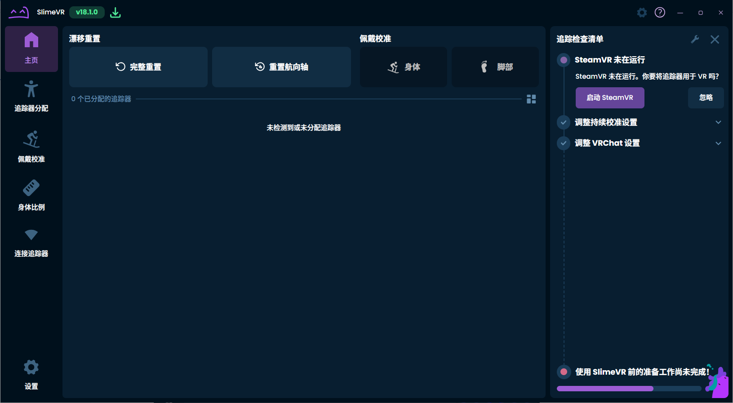This screenshot has width=733, height=403.
Task: Click the SlimeVR logo icon
Action: pos(19,12)
